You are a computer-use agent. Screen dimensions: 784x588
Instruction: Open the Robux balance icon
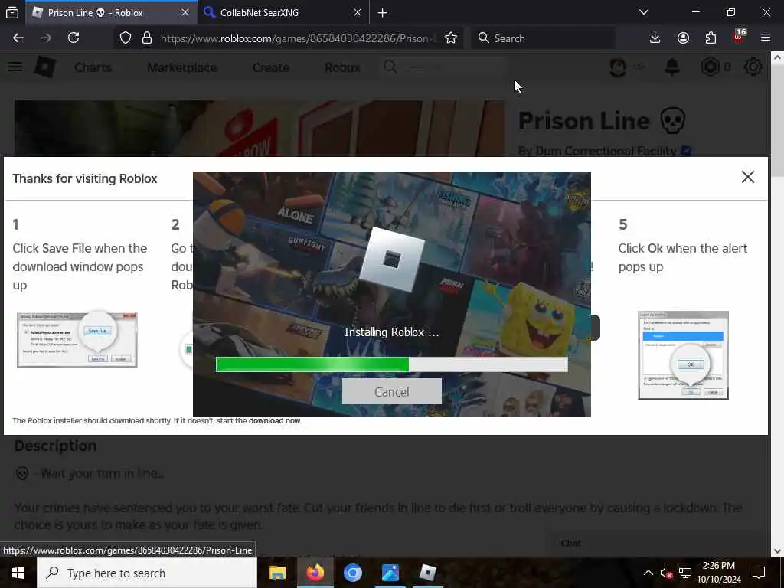pyautogui.click(x=710, y=67)
